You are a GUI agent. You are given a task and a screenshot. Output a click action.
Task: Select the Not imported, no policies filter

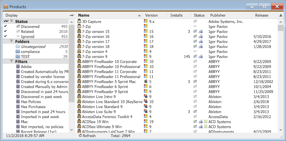[42, 127]
